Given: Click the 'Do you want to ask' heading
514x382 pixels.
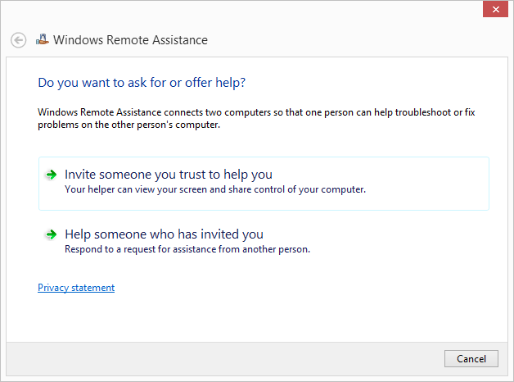Looking at the screenshot, I should click(142, 83).
